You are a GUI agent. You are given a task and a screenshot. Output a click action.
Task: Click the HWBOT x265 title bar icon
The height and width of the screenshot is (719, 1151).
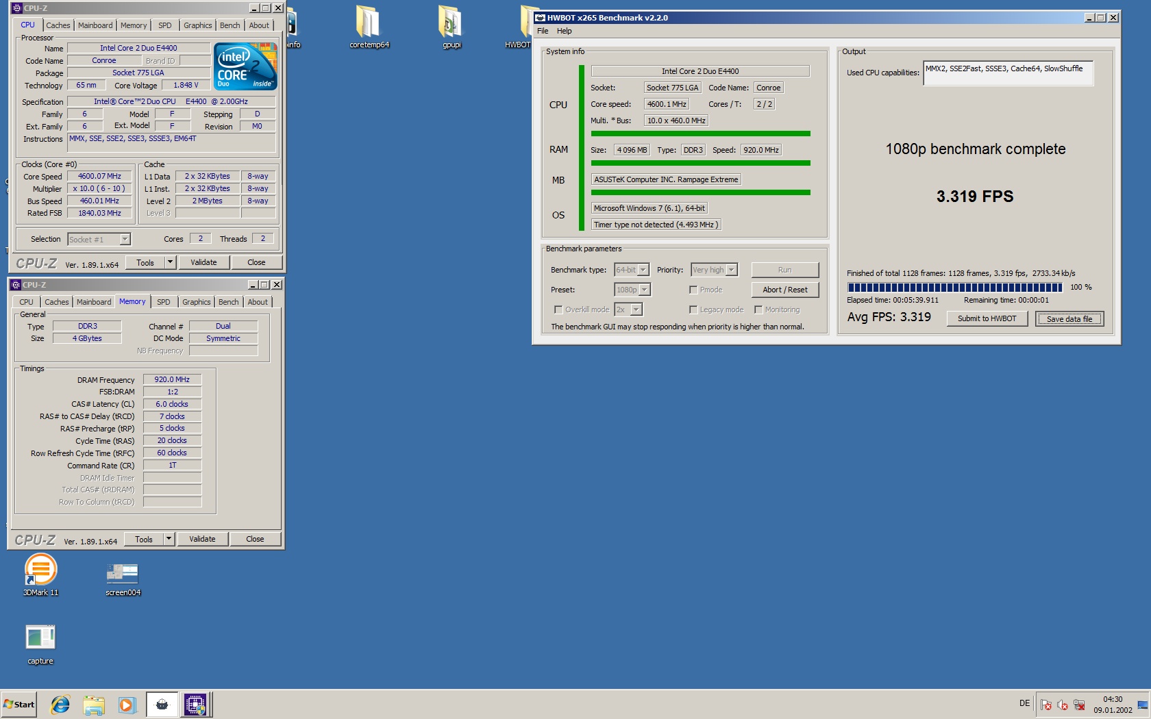[x=540, y=18]
